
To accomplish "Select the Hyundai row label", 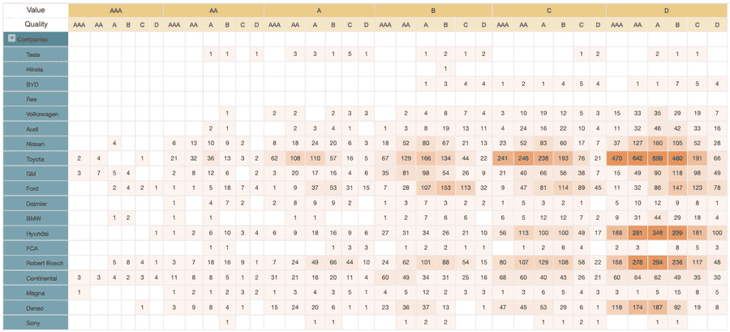I will 36,233.
